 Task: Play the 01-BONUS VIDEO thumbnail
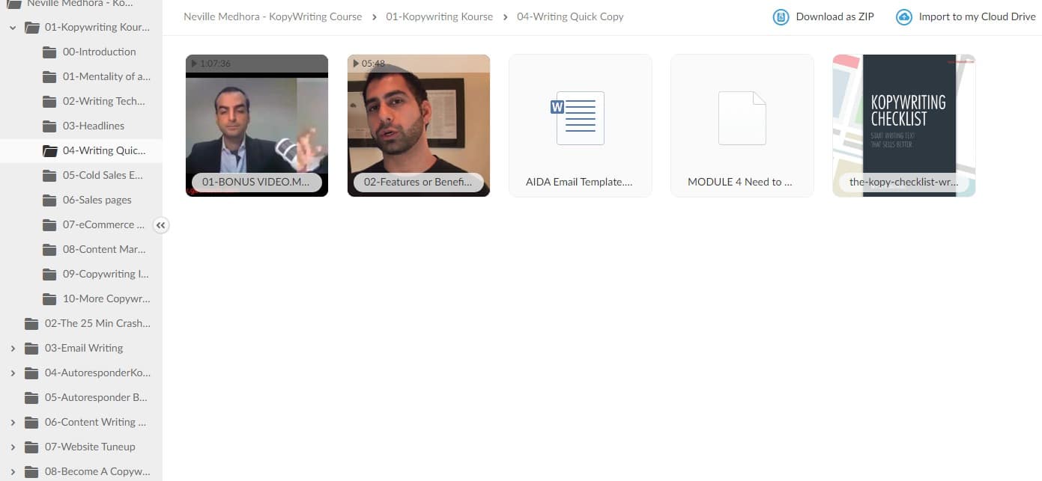point(257,126)
